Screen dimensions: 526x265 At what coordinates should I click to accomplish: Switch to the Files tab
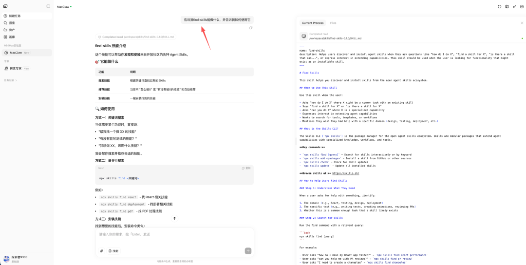333,23
